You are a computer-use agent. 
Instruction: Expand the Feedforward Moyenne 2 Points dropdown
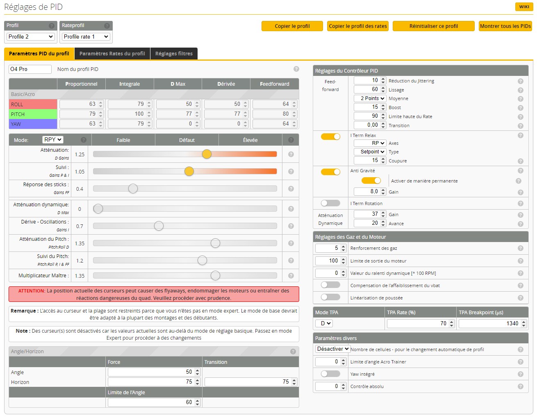[370, 98]
